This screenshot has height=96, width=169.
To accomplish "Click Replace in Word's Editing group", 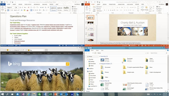I will [x=74, y=9].
